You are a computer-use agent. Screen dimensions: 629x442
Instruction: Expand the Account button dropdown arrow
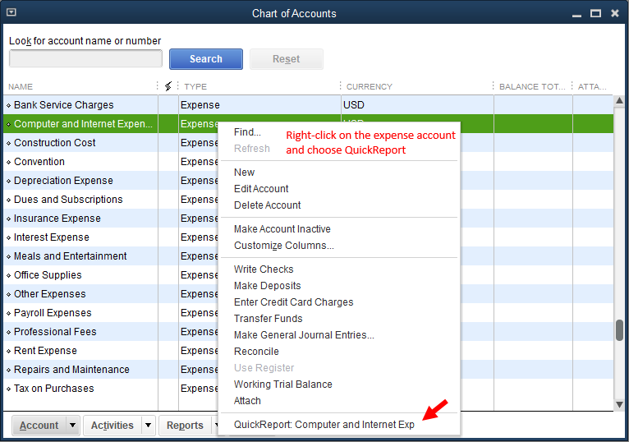tap(72, 426)
